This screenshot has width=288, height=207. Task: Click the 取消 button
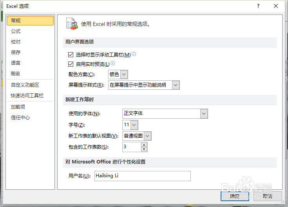pyautogui.click(x=268, y=196)
